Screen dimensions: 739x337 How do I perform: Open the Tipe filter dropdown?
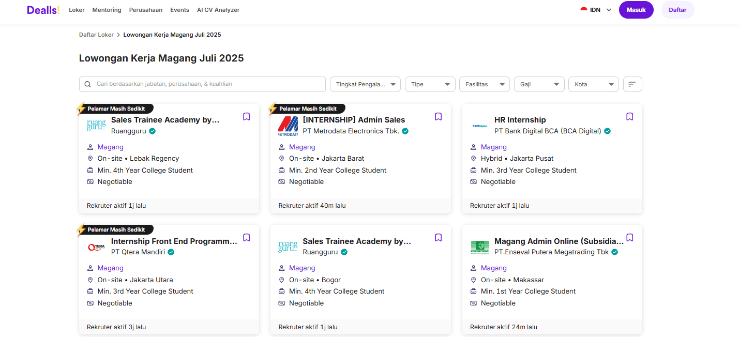[x=430, y=84]
